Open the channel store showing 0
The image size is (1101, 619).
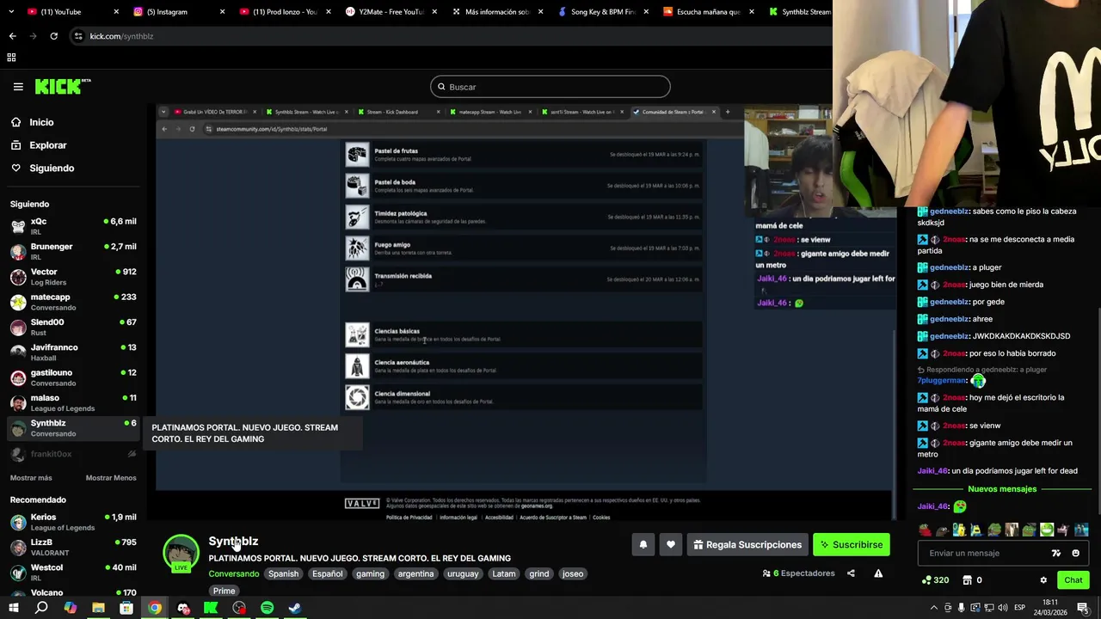click(x=973, y=580)
